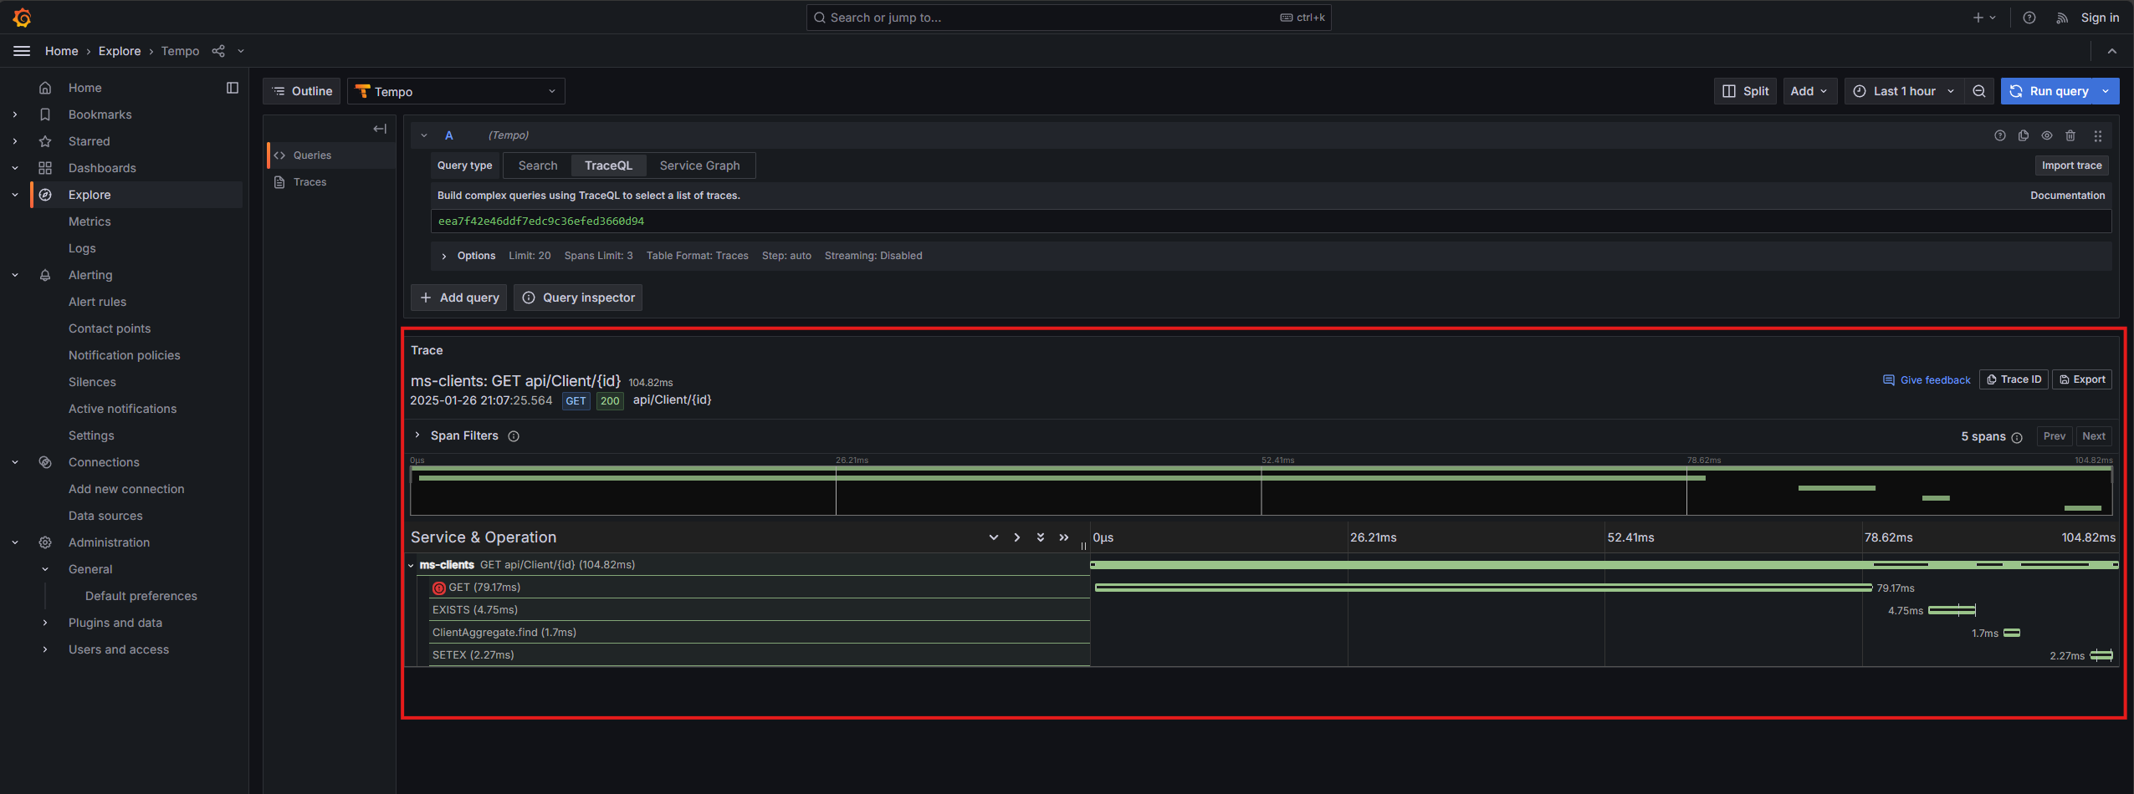Collapse the ms-clients root span
Image resolution: width=2134 pixels, height=794 pixels.
pyautogui.click(x=412, y=566)
